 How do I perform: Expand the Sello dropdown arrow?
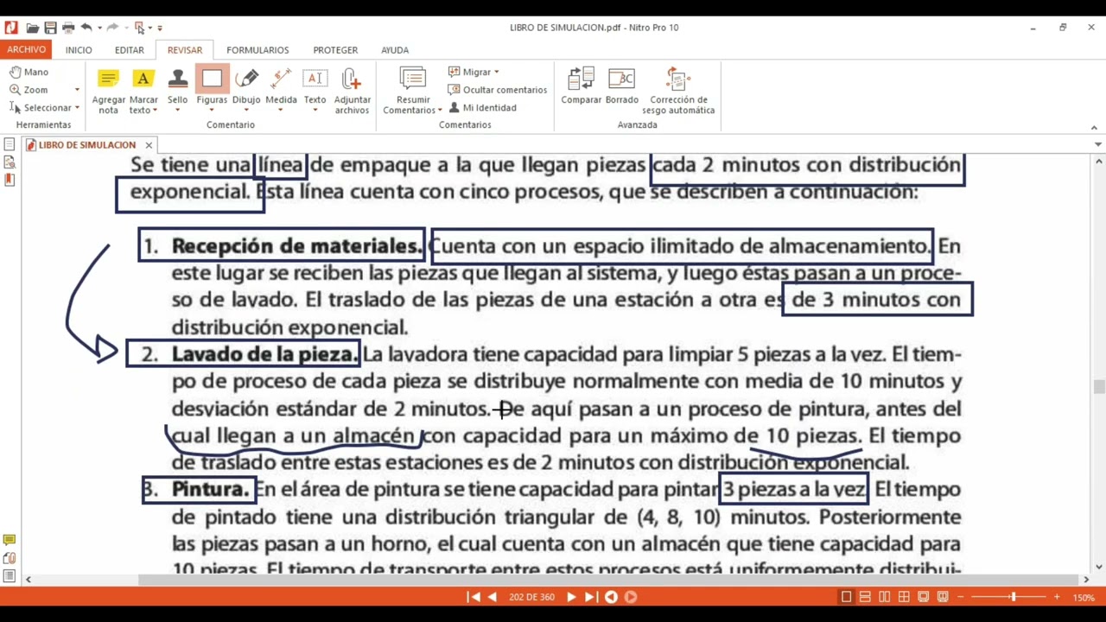pos(177,111)
